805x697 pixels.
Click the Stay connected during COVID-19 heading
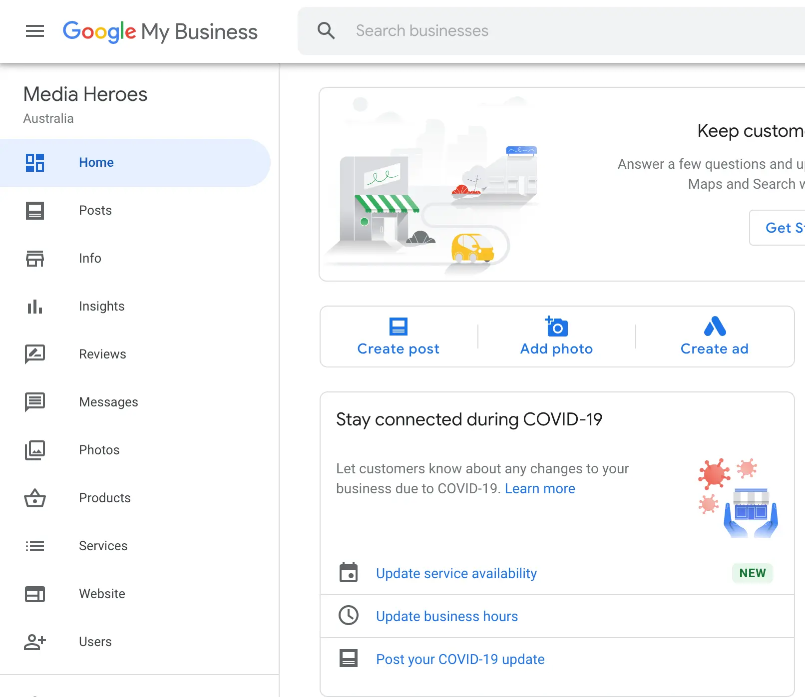pos(469,420)
